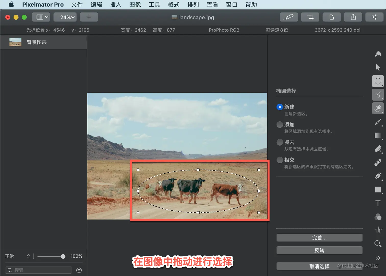Open the 排列 menu
Viewport: 386px width, 276px height.
point(193,4)
